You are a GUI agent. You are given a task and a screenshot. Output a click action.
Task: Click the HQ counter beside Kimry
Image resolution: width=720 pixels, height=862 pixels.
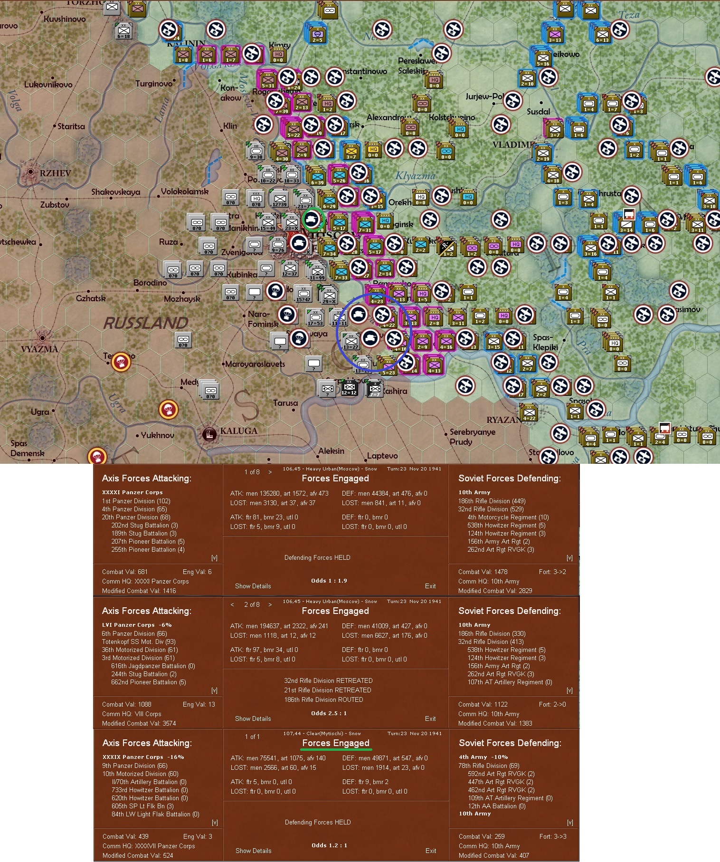click(x=278, y=55)
